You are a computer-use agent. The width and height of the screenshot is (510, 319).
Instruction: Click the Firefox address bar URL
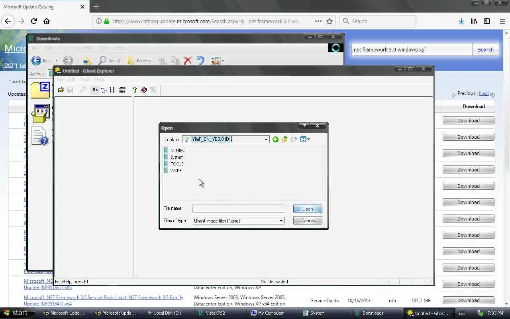pos(206,21)
